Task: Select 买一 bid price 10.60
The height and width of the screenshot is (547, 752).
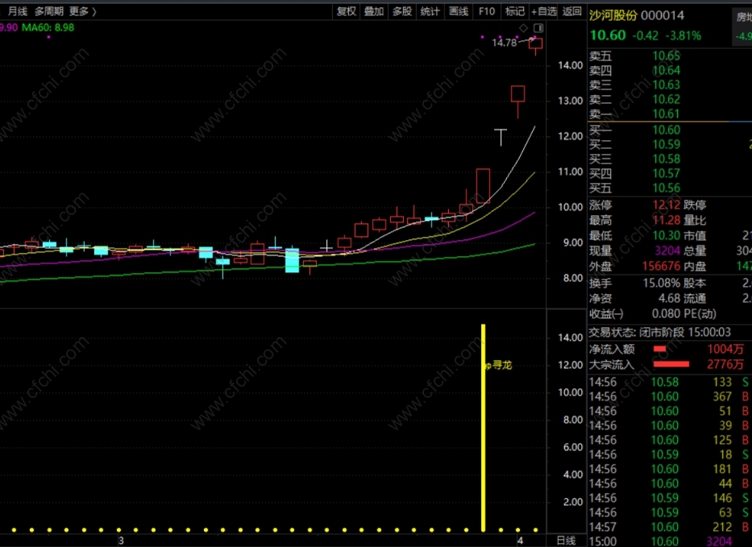Action: 666,130
